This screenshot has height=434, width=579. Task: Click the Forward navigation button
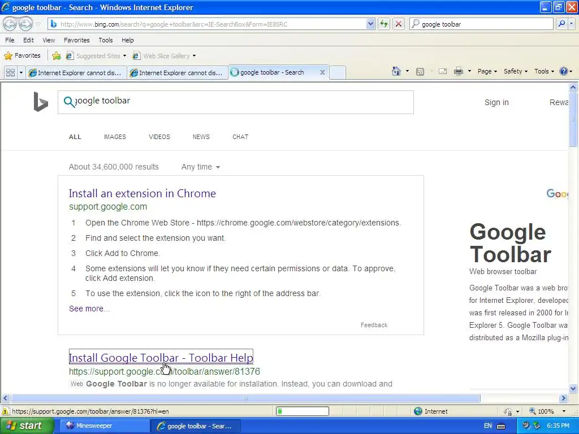click(25, 24)
